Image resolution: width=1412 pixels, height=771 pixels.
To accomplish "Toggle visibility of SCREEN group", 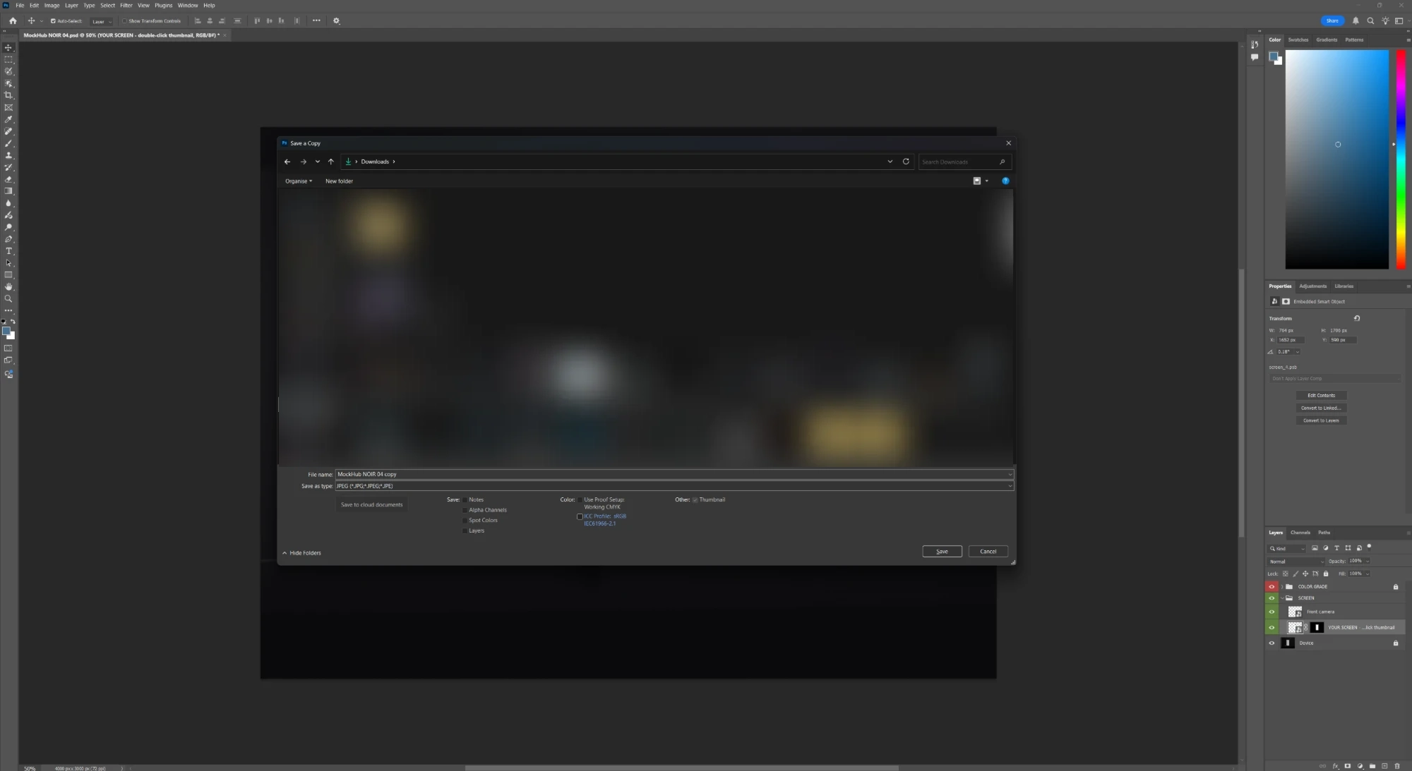I will (1272, 597).
